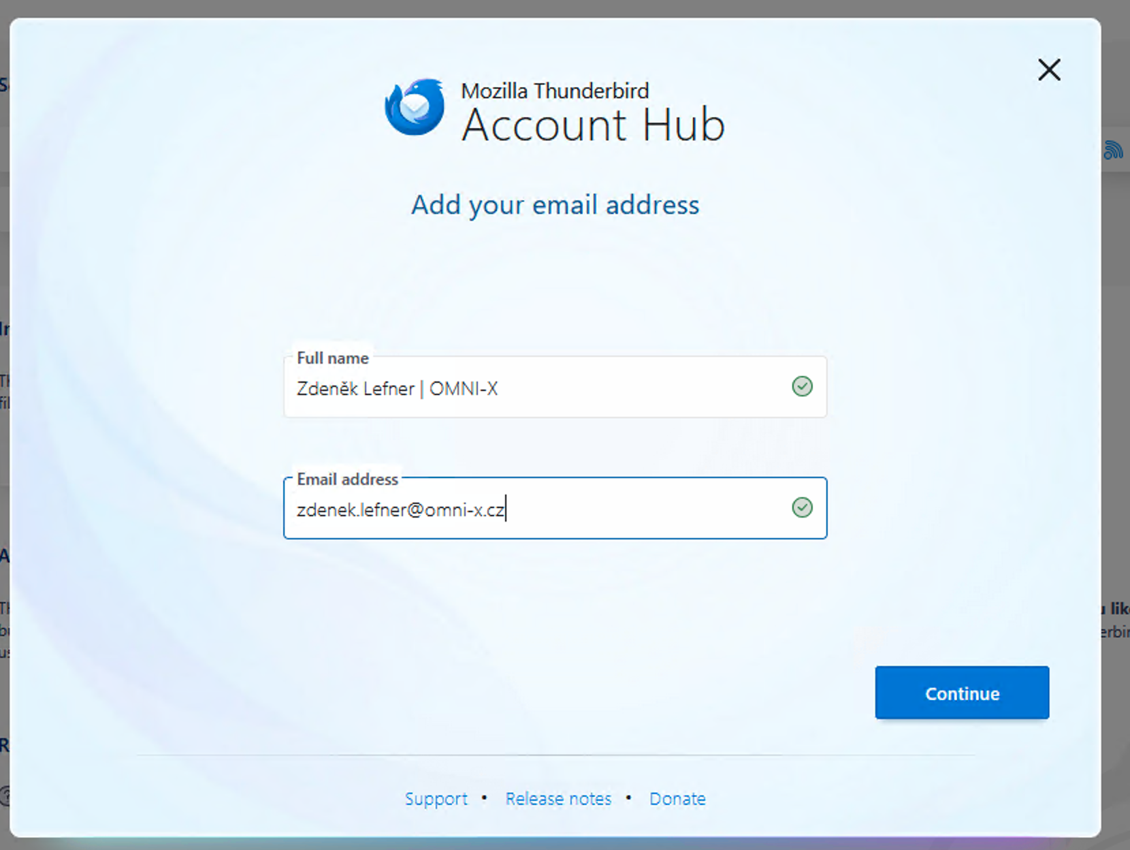This screenshot has height=850, width=1130.
Task: Open the Release notes link
Action: tap(558, 799)
